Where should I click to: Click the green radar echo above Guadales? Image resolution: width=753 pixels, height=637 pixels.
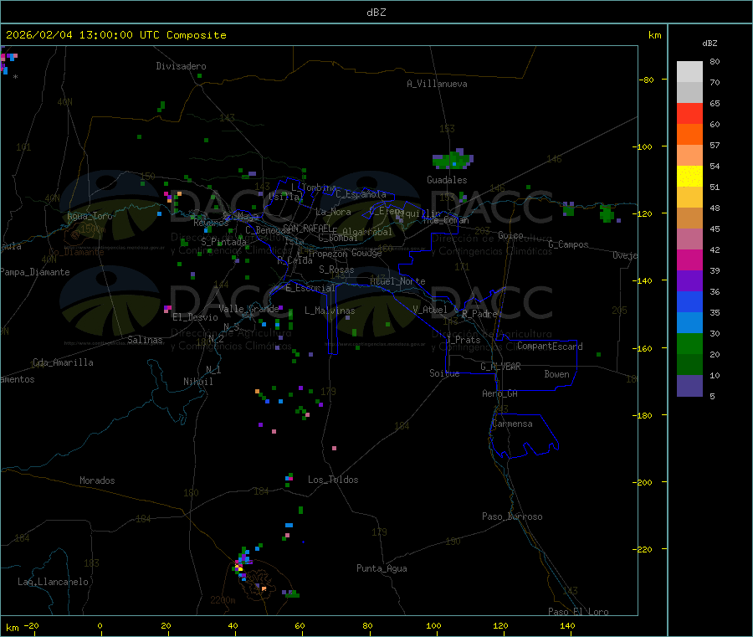pyautogui.click(x=453, y=159)
